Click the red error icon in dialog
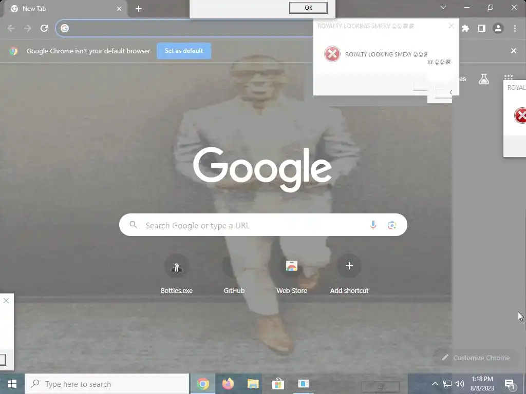 (332, 54)
